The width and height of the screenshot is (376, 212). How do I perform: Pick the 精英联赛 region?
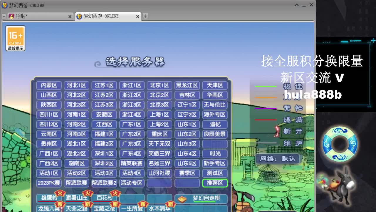pos(132,163)
